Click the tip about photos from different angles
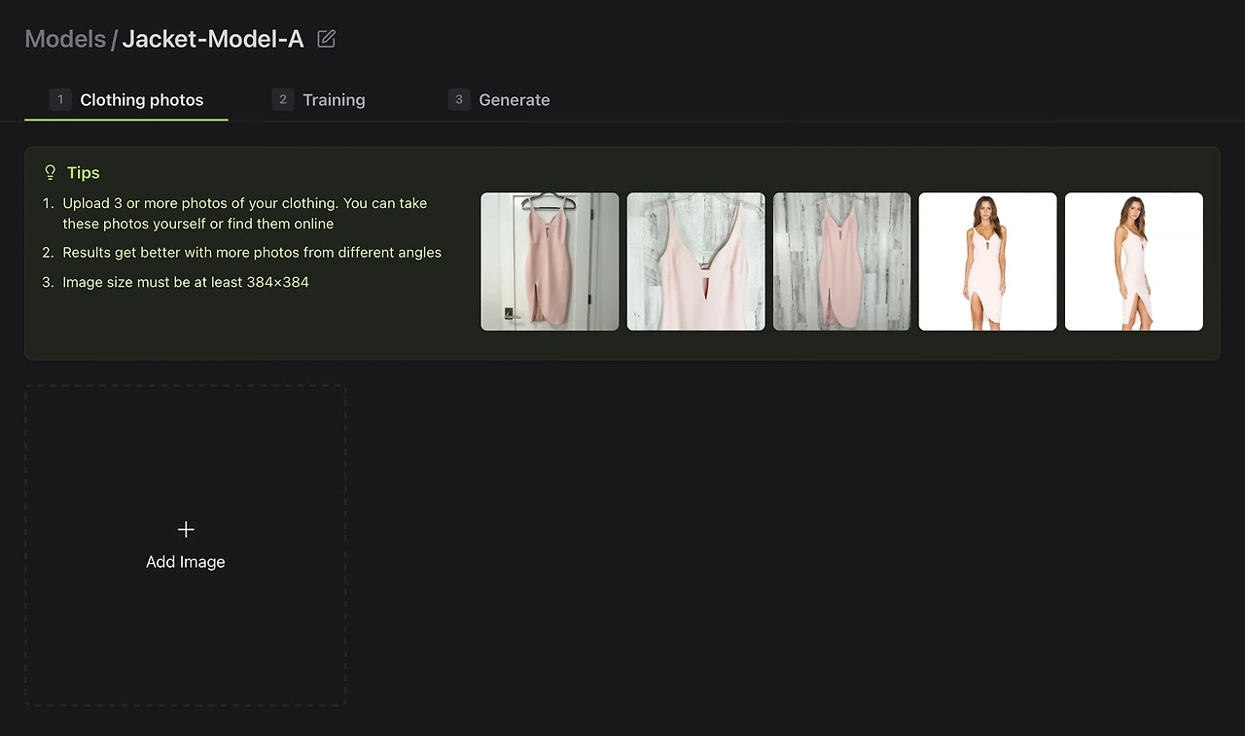 (x=252, y=253)
